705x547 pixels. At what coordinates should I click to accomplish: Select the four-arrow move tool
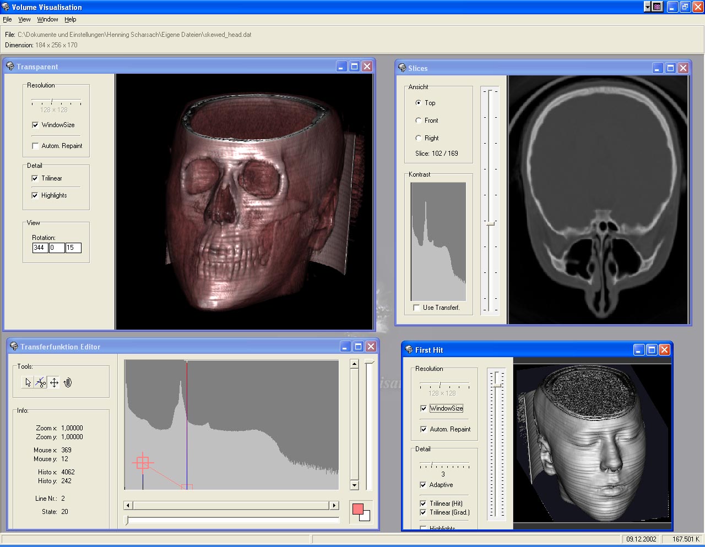click(x=54, y=382)
